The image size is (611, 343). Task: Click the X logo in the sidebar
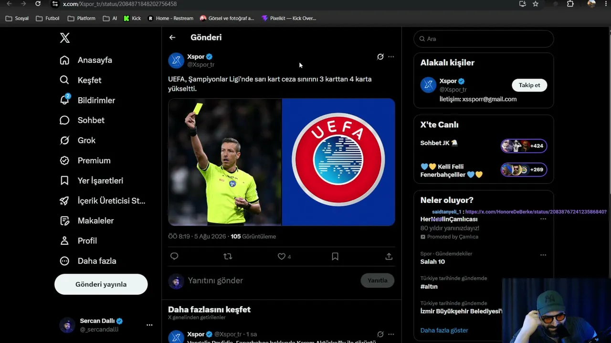coord(65,38)
